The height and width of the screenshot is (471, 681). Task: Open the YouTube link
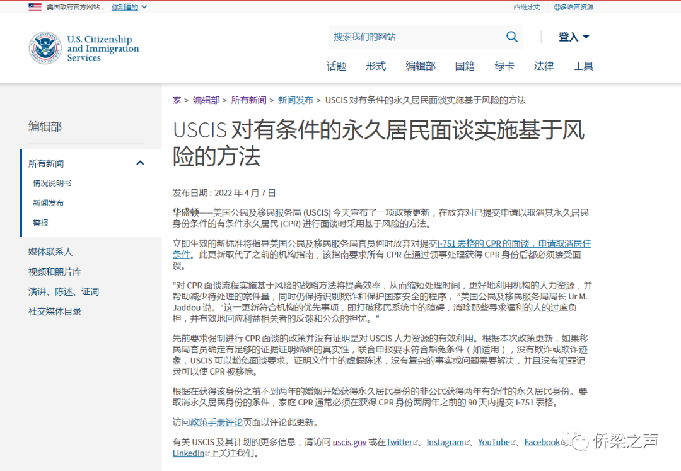[x=494, y=443]
